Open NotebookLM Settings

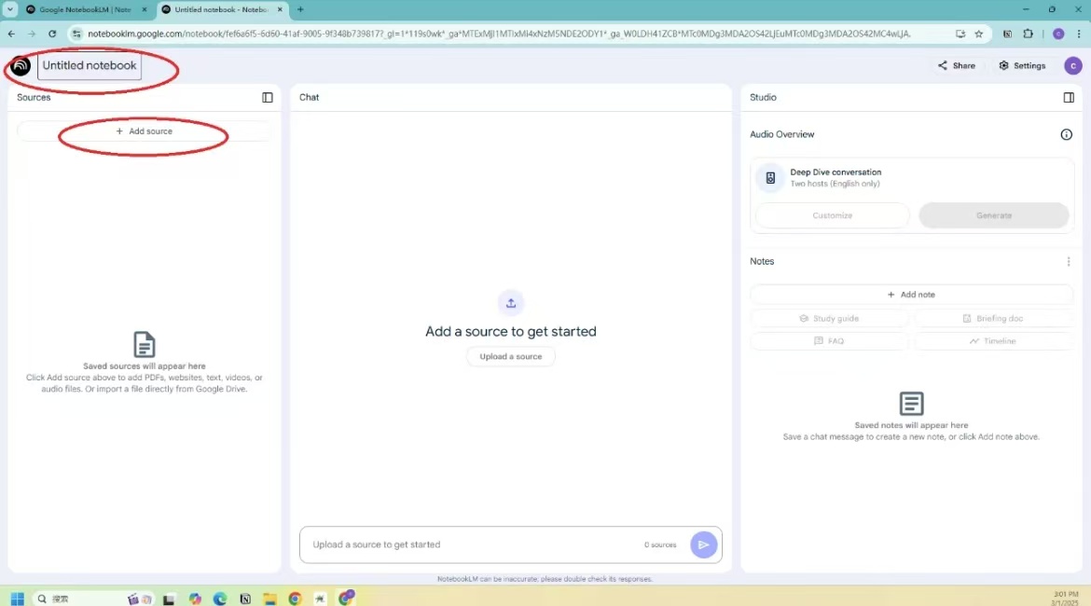coord(1022,66)
